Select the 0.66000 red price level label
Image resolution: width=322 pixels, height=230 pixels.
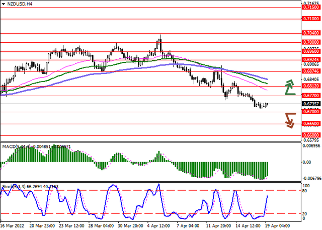311,135
